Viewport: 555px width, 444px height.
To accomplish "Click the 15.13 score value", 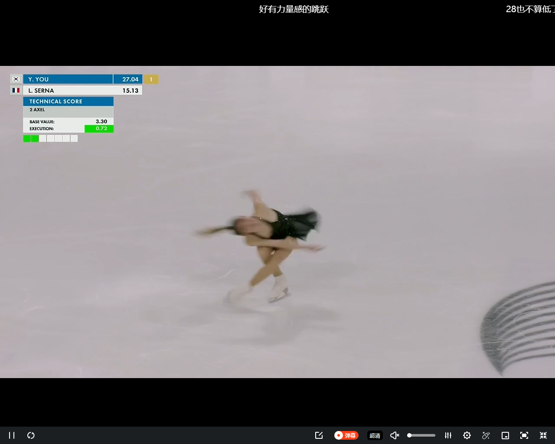I will click(x=130, y=91).
